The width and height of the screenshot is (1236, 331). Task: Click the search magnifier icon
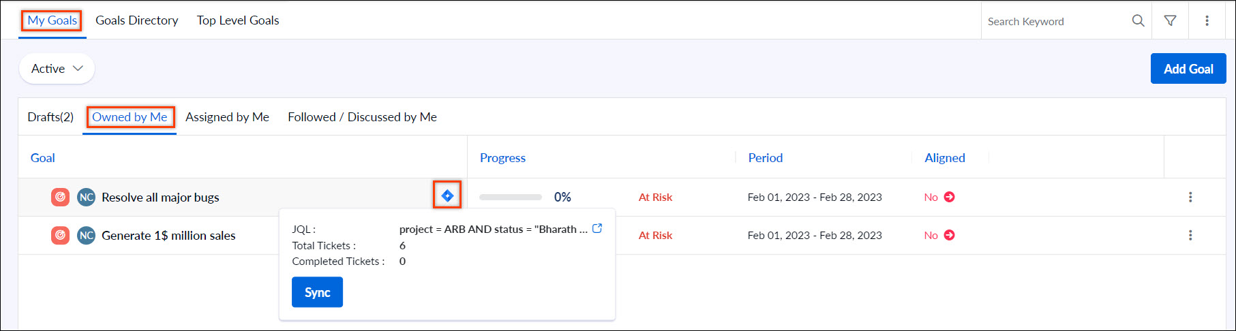click(1138, 20)
